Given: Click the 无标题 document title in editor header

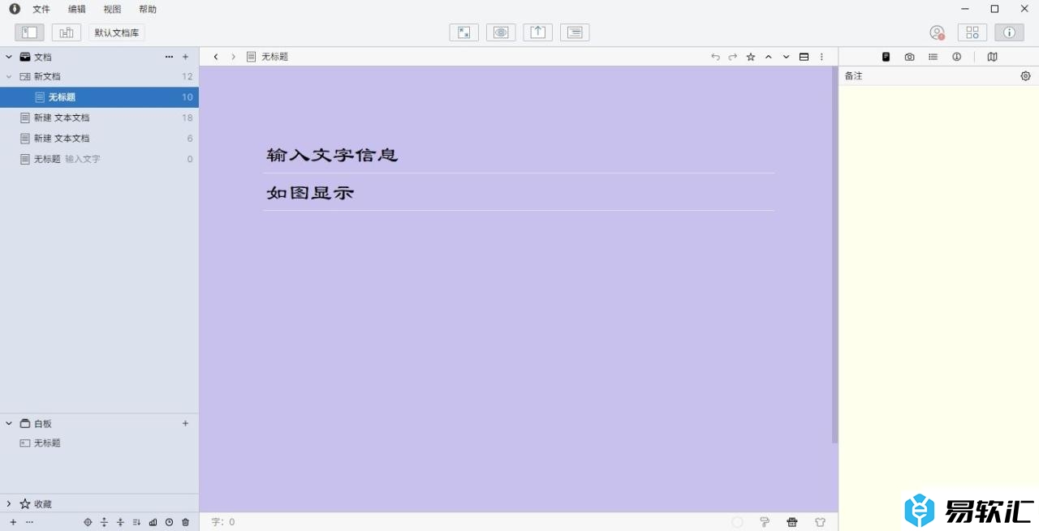Looking at the screenshot, I should click(274, 57).
